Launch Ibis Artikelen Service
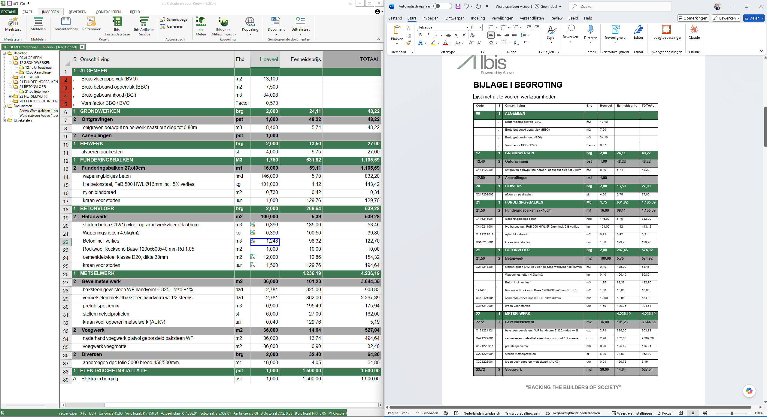The image size is (767, 417). (144, 26)
